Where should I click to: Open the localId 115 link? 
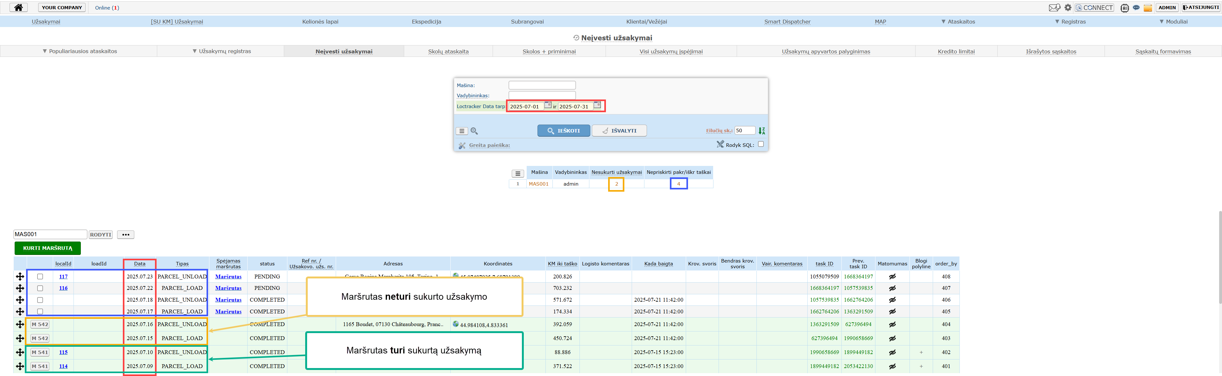pos(63,352)
